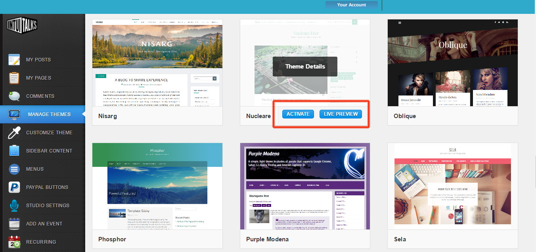Open My Posts in sidebar

coord(42,59)
